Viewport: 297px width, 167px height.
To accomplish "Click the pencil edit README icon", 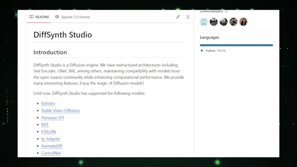I will [178, 17].
